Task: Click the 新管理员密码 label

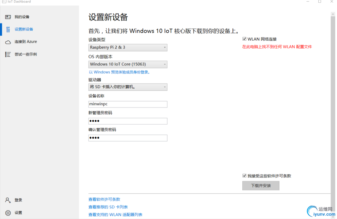Action: tap(100, 113)
